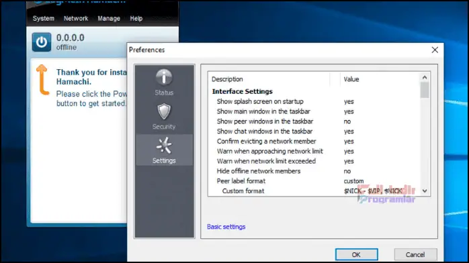Close the Preferences dialog with X
The image size is (469, 263).
435,50
